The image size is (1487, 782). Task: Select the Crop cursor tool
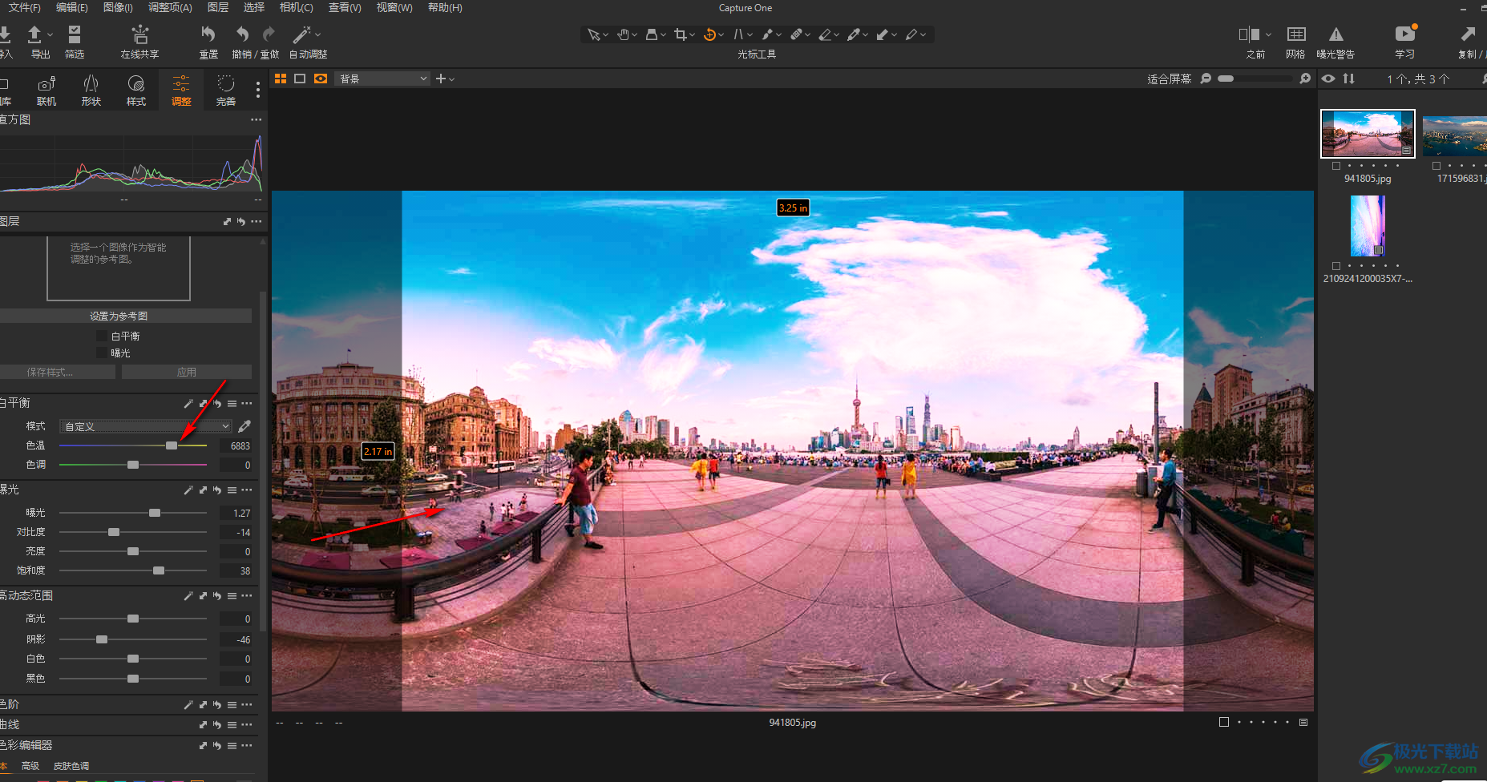tap(681, 34)
